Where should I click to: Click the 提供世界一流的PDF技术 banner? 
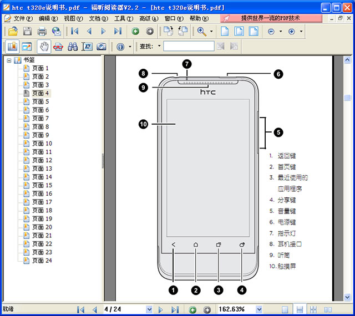(271, 18)
